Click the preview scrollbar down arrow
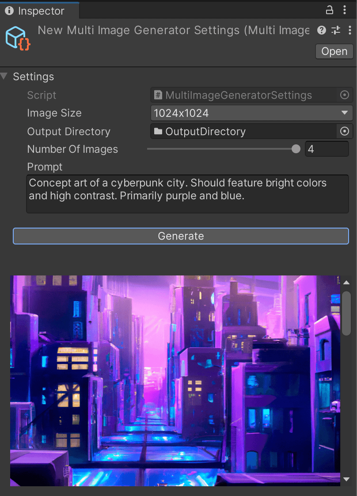Screen dimensions: 357x496 pyautogui.click(x=347, y=478)
